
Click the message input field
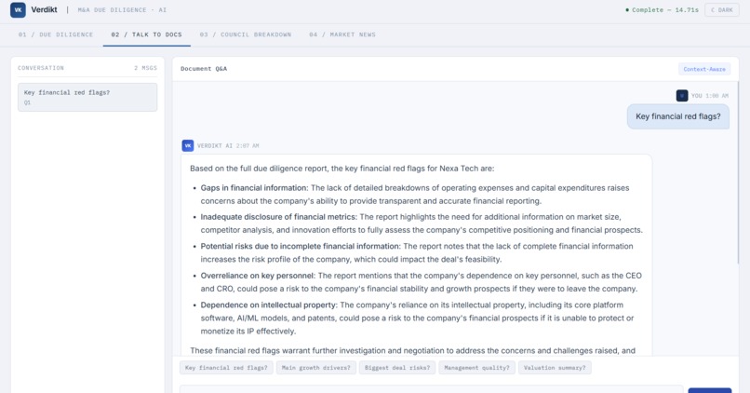click(x=432, y=388)
